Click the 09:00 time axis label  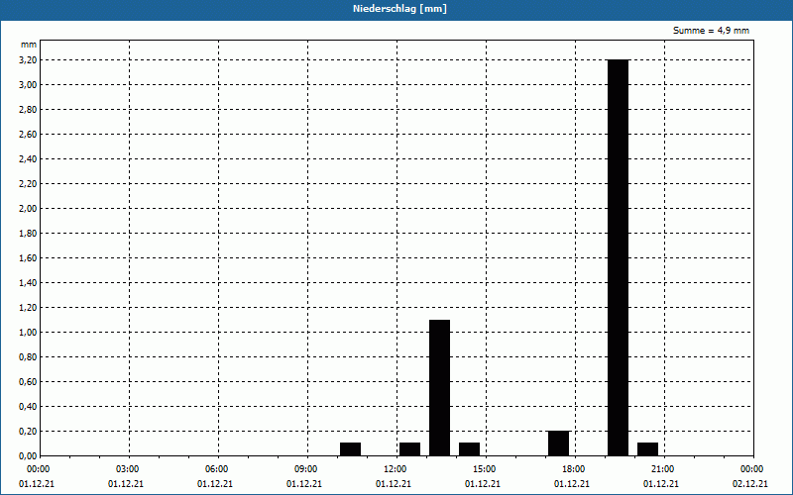click(x=308, y=469)
